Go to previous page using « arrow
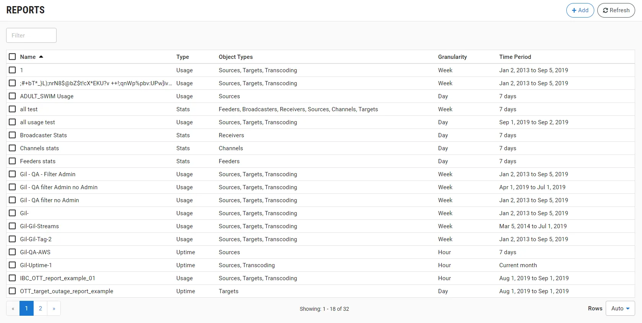Viewport: 642px width, 323px height. click(13, 308)
